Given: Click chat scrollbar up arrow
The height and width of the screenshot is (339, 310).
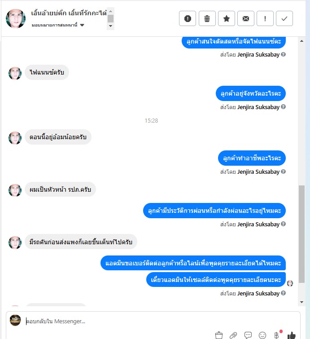Looking at the screenshot, I should tap(301, 41).
